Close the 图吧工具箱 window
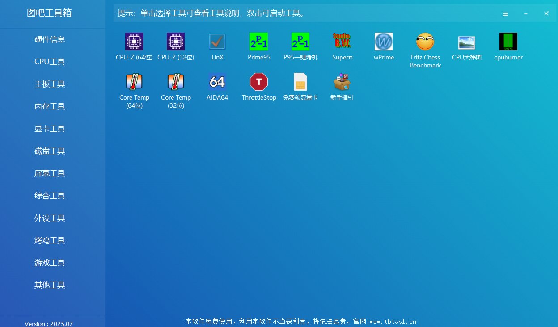Viewport: 558px width, 327px height. point(546,13)
